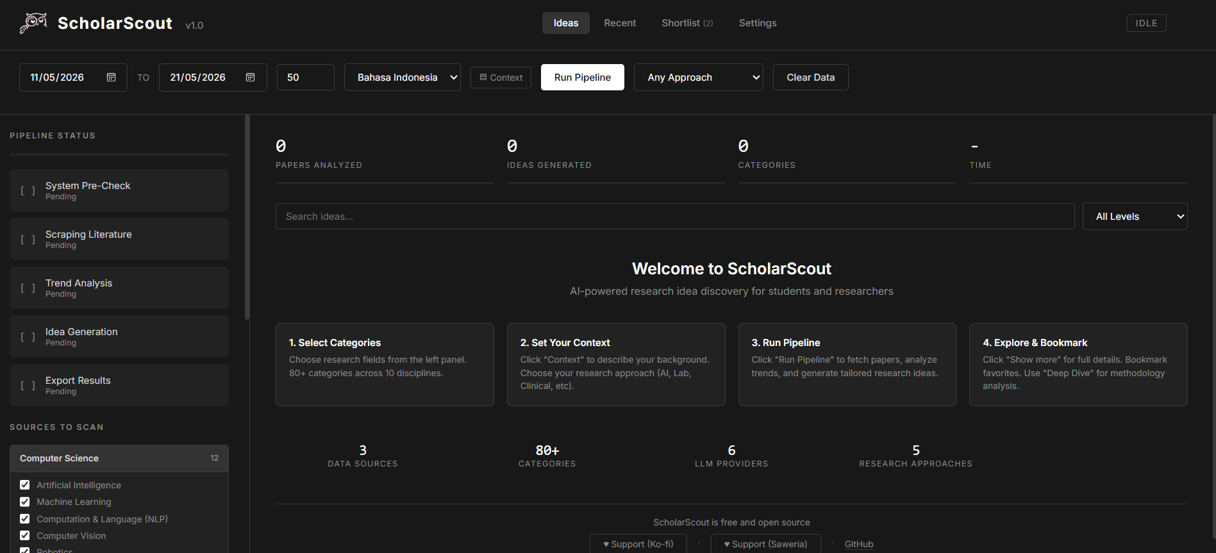Click the IDEAS GENERATED stat
The height and width of the screenshot is (553, 1216).
[616, 154]
